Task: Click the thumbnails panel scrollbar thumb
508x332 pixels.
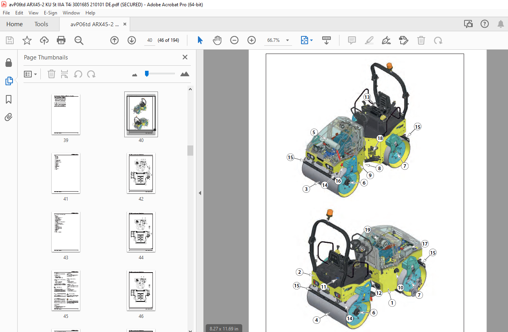Action: click(190, 151)
